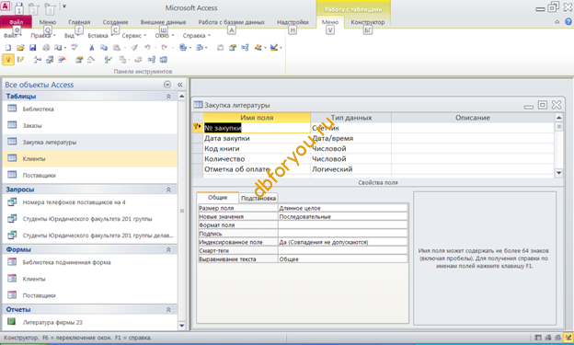Click the Spelling check icon
This screenshot has height=345, width=574.
coord(75,48)
